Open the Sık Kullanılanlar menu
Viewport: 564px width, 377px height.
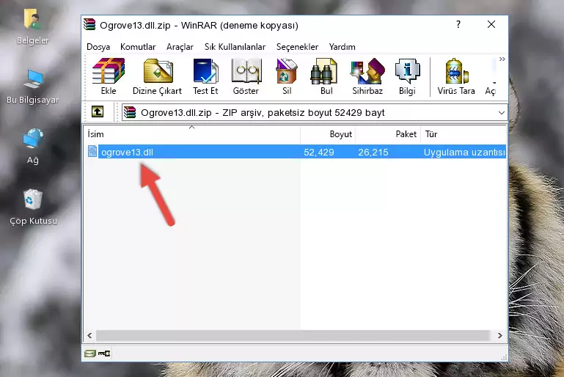[x=235, y=47]
